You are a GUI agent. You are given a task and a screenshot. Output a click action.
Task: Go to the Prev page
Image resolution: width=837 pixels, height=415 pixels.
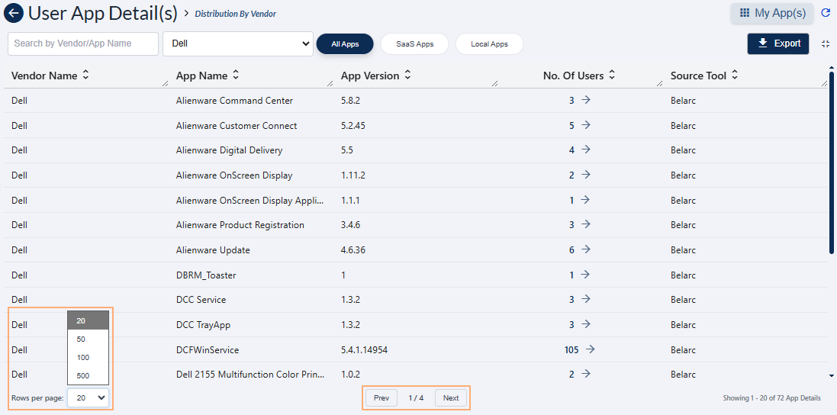(381, 398)
